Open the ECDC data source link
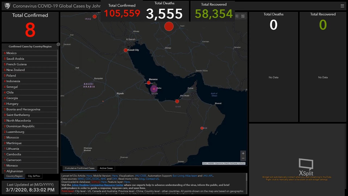 point(96,179)
